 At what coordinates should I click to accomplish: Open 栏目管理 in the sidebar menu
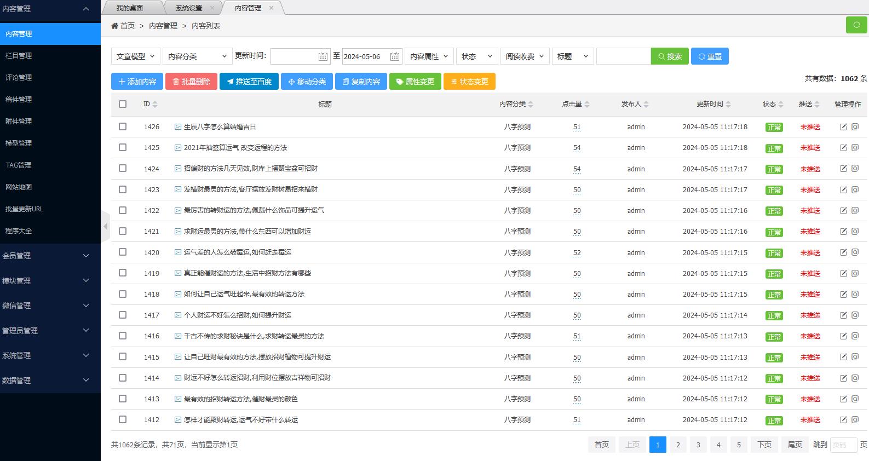pyautogui.click(x=19, y=55)
